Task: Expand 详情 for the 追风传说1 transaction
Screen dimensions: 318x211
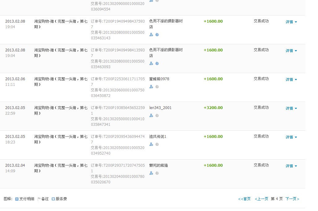Action: 291,137
